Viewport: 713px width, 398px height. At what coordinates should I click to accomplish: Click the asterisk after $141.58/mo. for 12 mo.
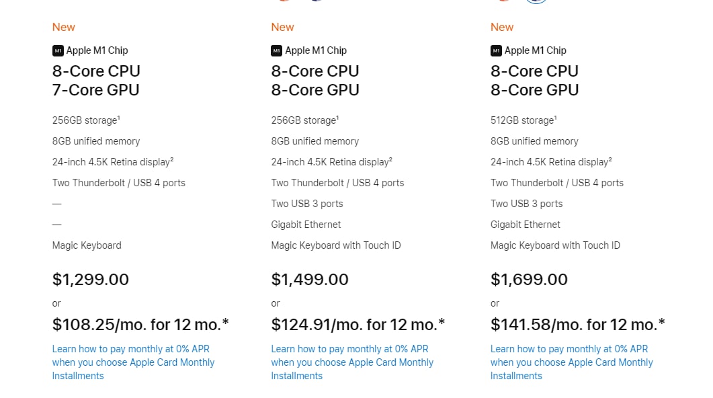coord(662,322)
